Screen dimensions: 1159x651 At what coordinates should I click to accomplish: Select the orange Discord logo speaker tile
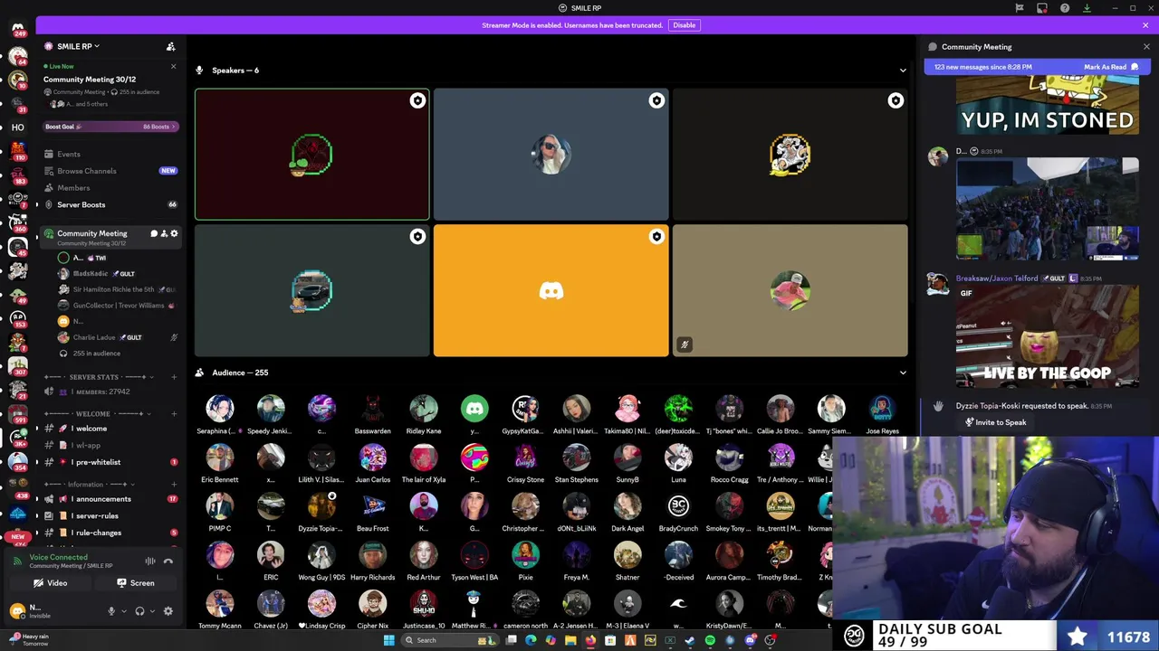pyautogui.click(x=551, y=291)
